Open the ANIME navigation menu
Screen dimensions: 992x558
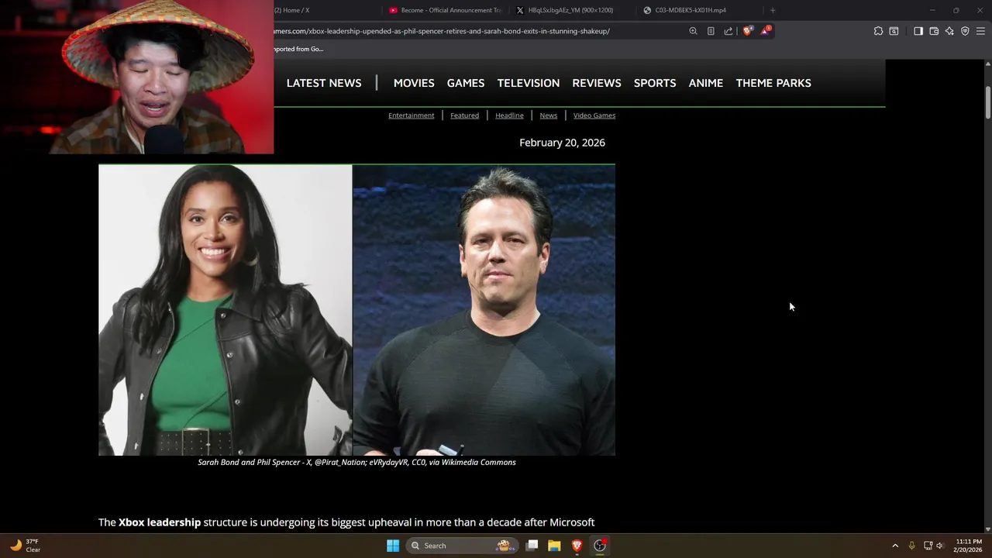pyautogui.click(x=706, y=83)
